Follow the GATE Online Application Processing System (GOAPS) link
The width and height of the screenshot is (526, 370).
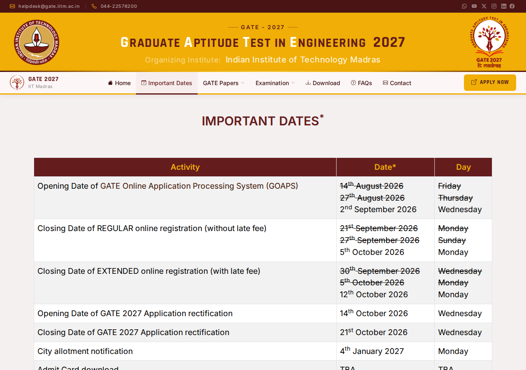pyautogui.click(x=199, y=186)
